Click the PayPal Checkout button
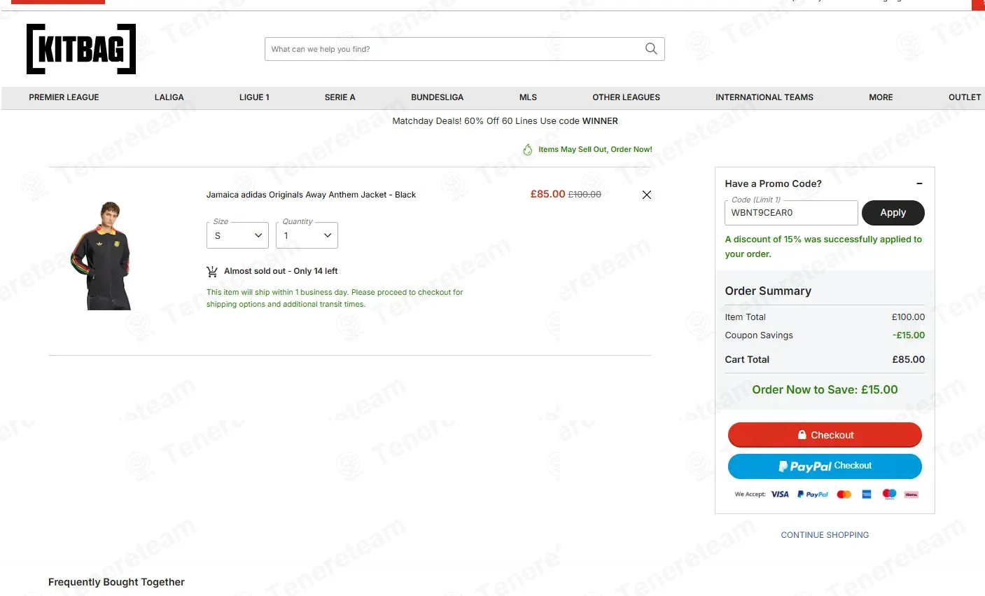This screenshot has height=596, width=985. [x=825, y=466]
